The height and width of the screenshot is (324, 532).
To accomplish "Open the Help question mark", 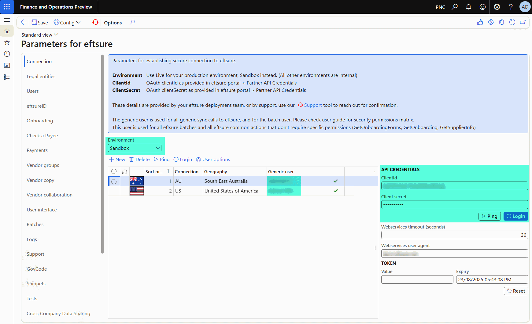I will [511, 7].
